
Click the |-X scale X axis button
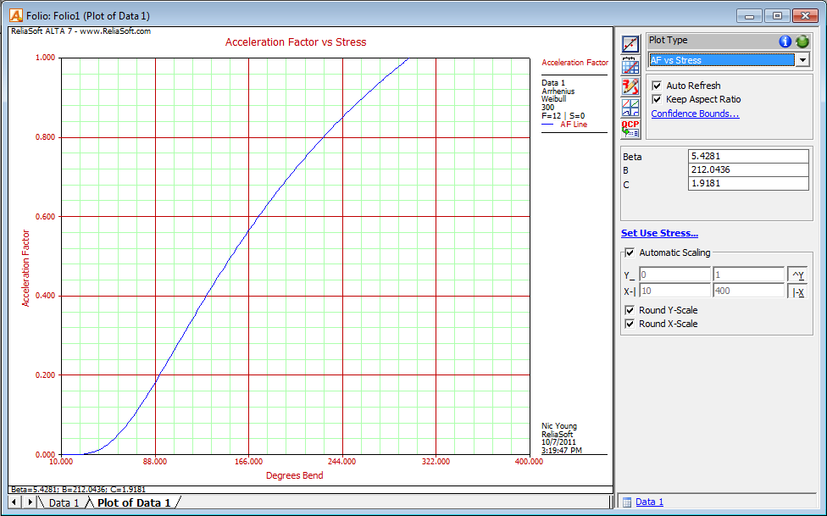[x=797, y=291]
